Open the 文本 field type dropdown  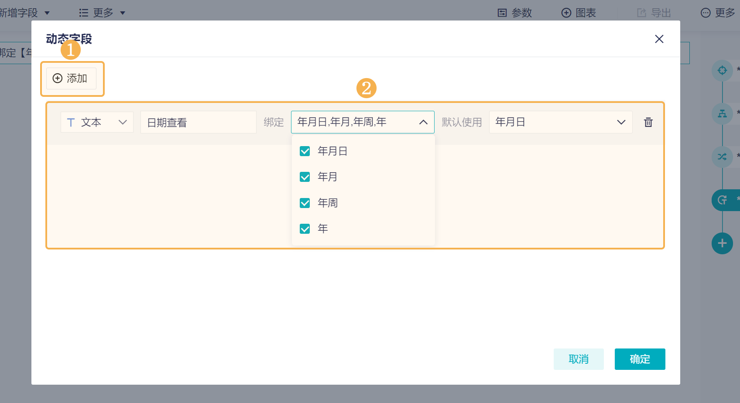coord(97,122)
